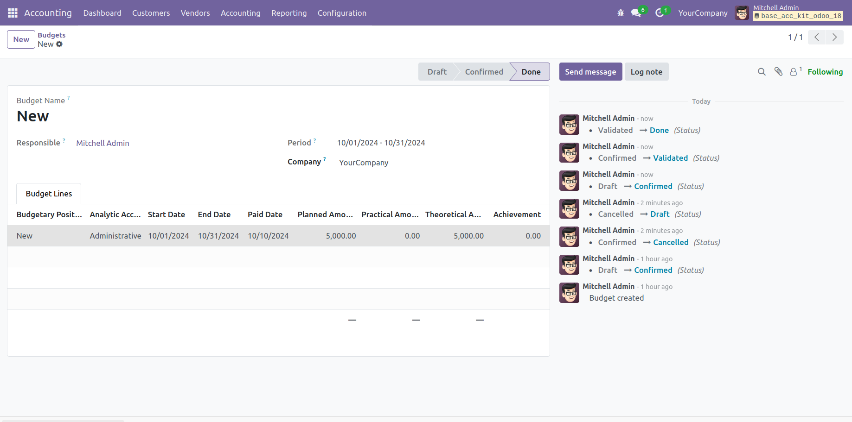Open the YourCompany company switcher
Screen dimensions: 852x422
(703, 13)
